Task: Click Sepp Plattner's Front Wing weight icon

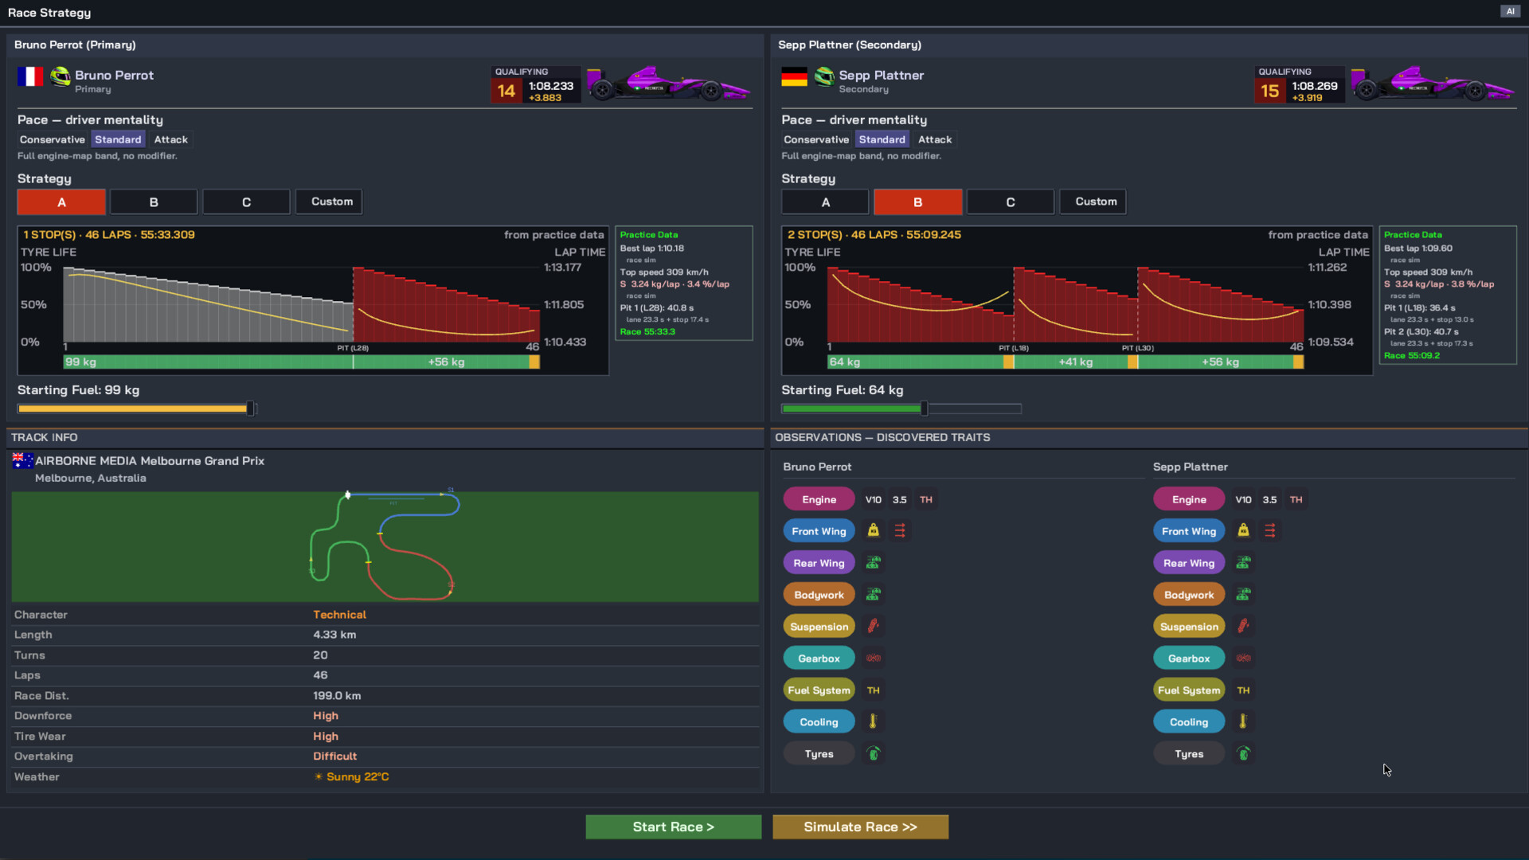Action: (1243, 530)
